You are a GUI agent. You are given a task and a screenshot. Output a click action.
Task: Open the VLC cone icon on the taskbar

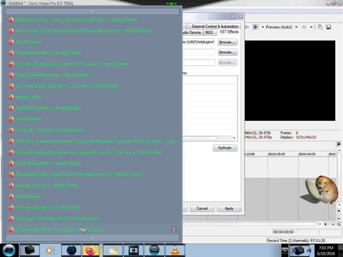[175, 250]
